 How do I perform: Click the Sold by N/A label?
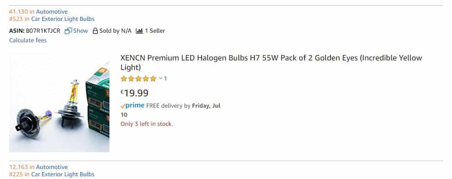(x=115, y=31)
